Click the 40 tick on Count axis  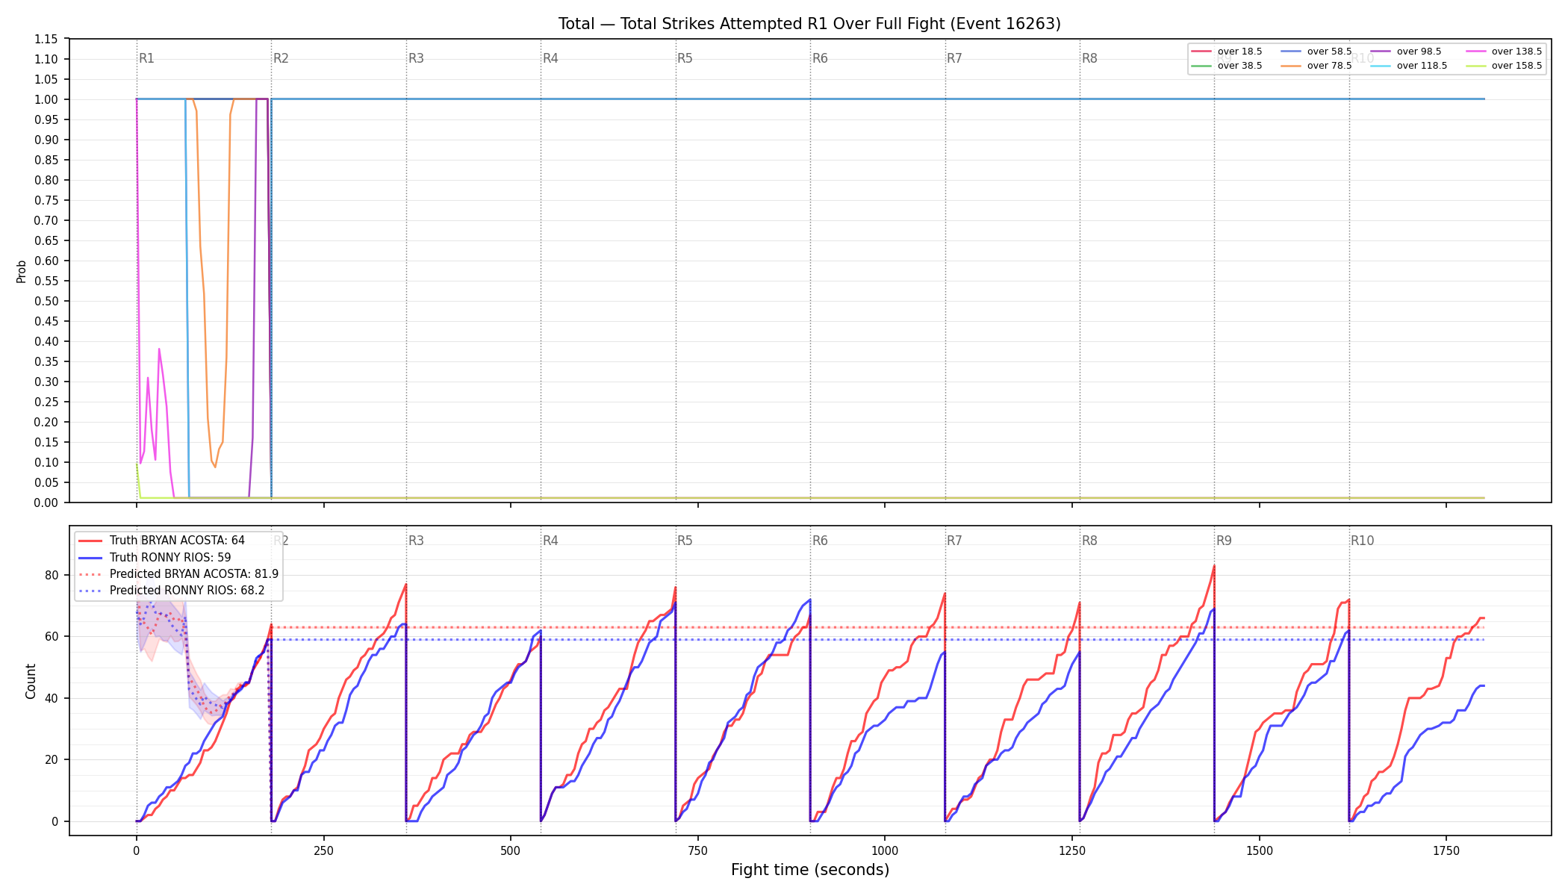coord(52,698)
